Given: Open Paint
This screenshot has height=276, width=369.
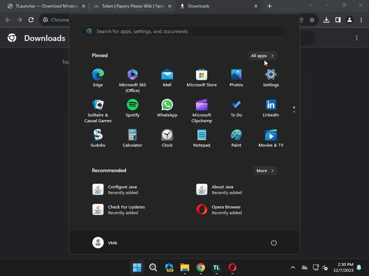Looking at the screenshot, I should 236,138.
